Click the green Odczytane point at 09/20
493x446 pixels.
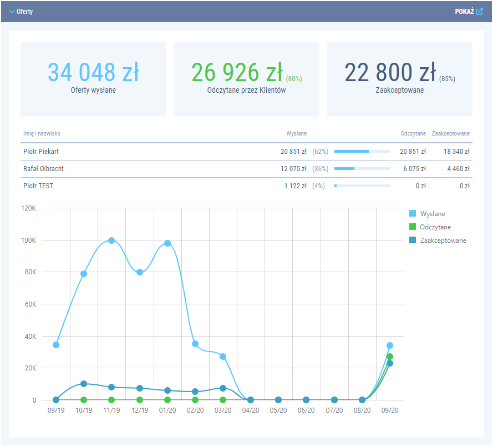[390, 357]
